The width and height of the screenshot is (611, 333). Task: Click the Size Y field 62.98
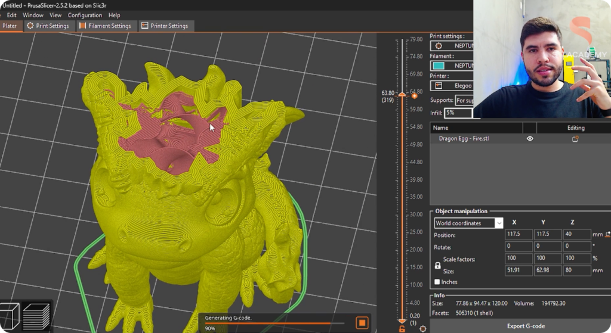click(x=548, y=270)
